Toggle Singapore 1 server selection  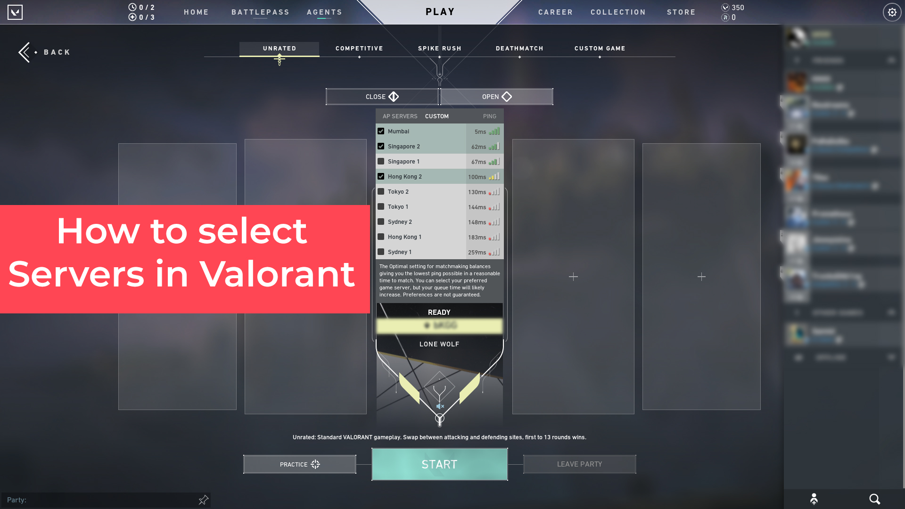tap(381, 161)
